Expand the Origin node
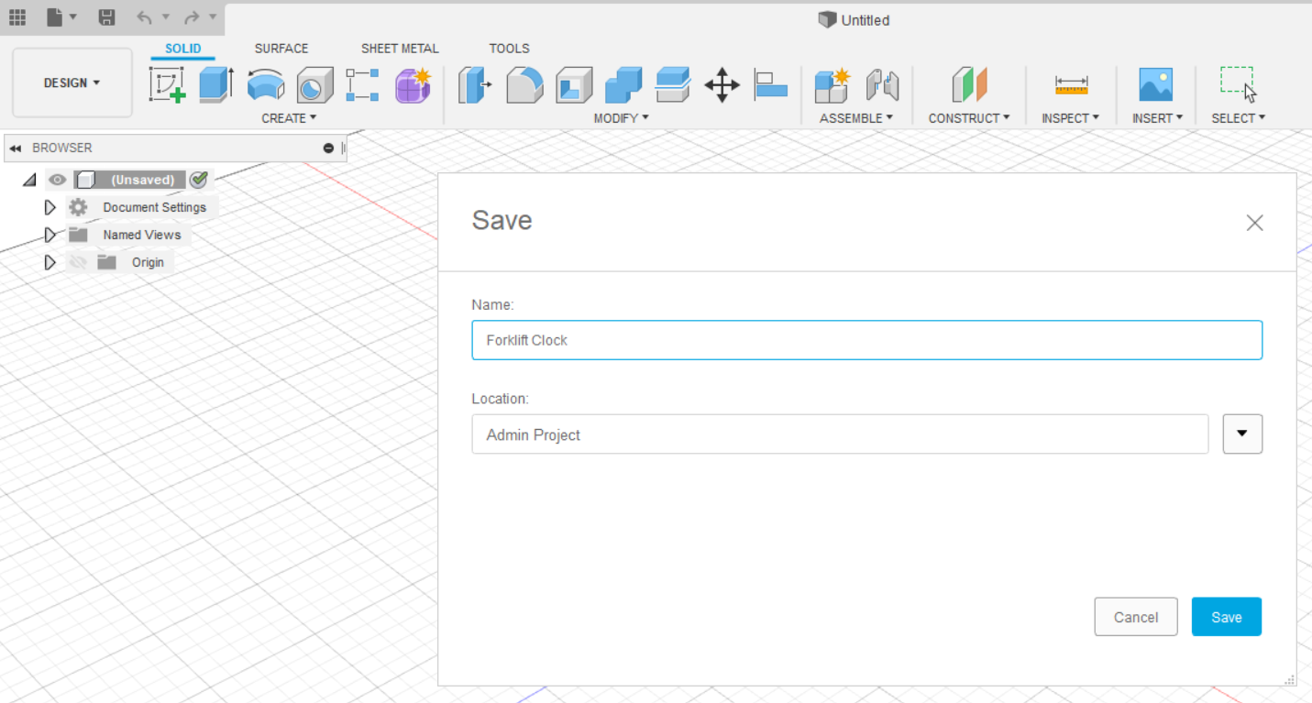The image size is (1312, 703). [50, 262]
